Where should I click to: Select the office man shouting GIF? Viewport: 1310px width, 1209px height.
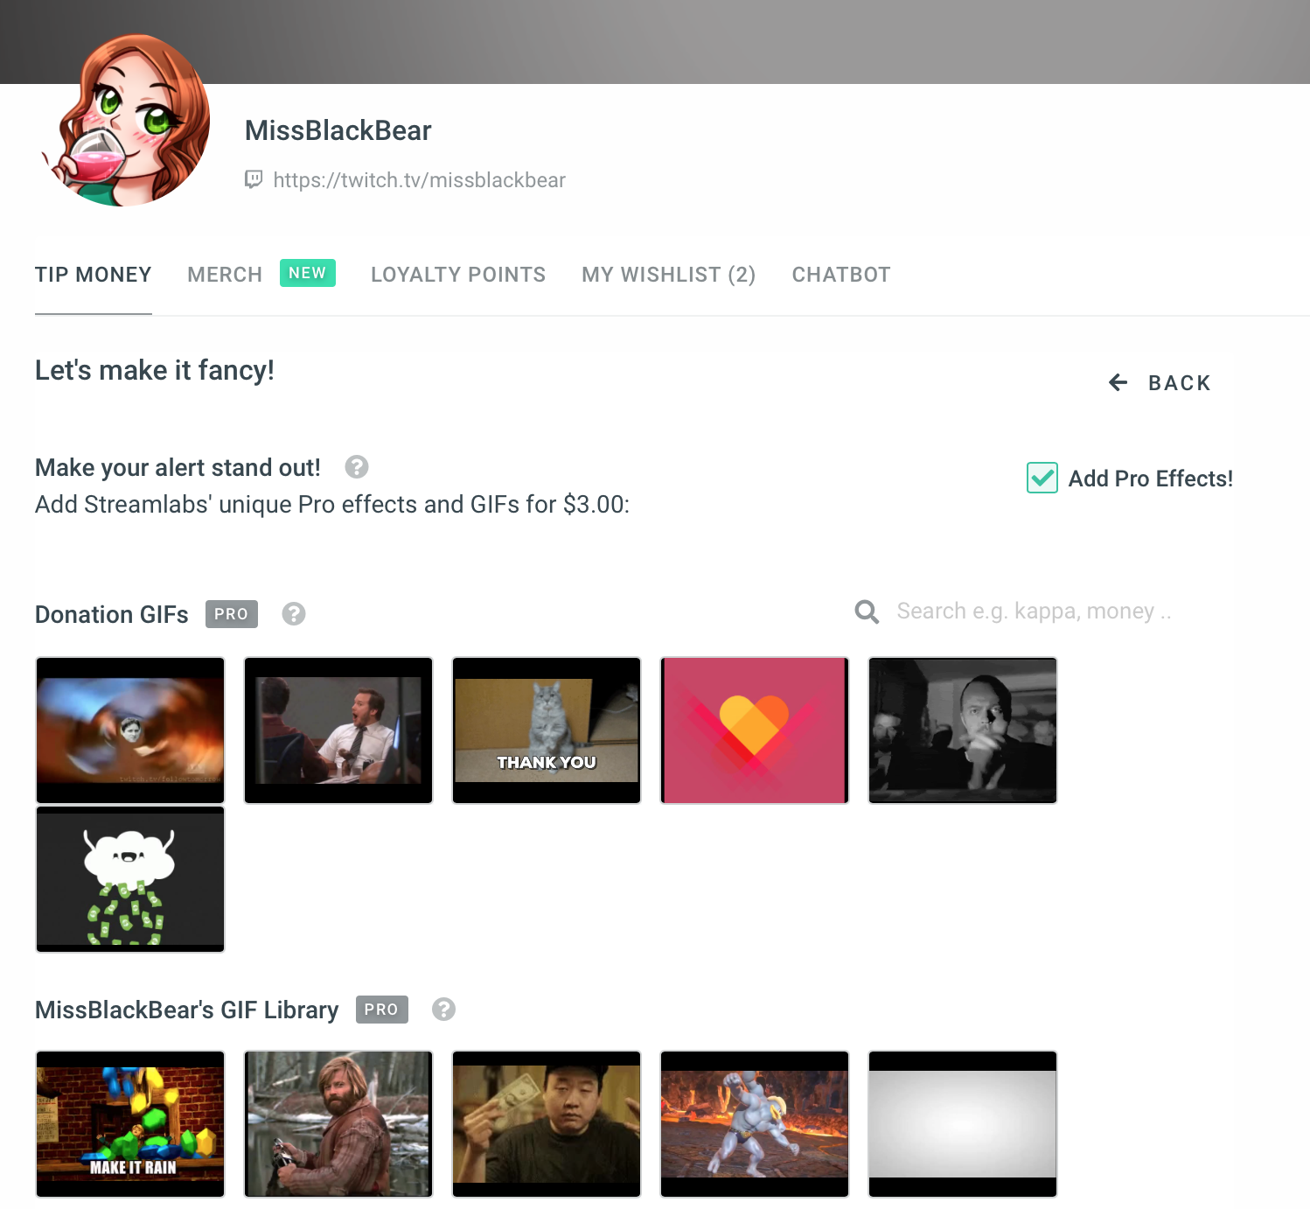click(x=338, y=730)
